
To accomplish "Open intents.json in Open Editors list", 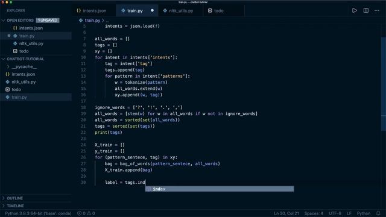I will pyautogui.click(x=31, y=28).
